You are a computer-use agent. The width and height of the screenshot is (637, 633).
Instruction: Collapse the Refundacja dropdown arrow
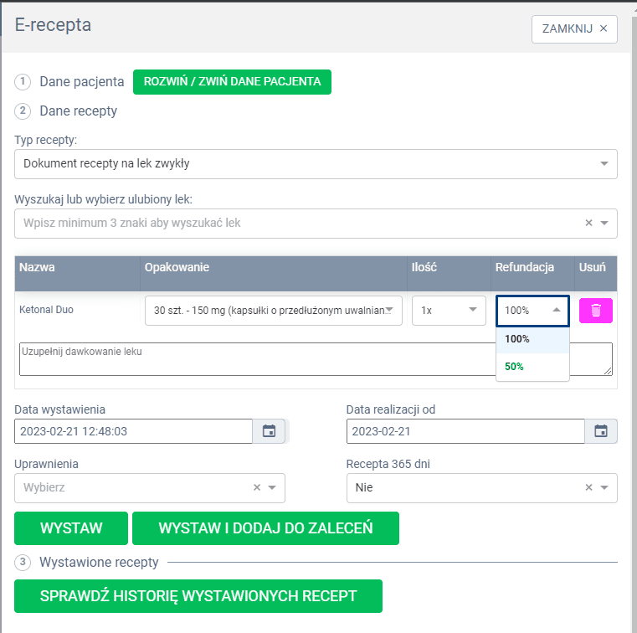click(x=557, y=310)
